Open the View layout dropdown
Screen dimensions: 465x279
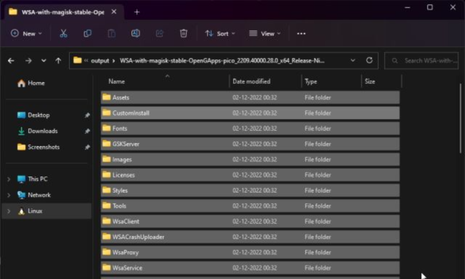[x=265, y=34]
